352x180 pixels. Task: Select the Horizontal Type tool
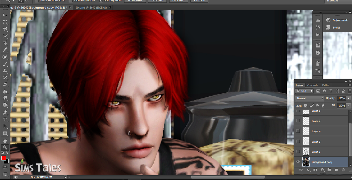tap(5, 119)
